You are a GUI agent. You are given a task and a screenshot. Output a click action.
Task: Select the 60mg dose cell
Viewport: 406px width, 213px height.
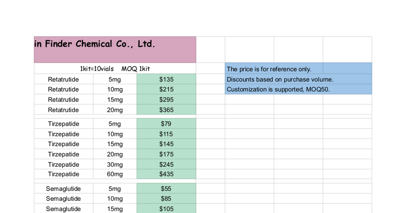coord(115,174)
